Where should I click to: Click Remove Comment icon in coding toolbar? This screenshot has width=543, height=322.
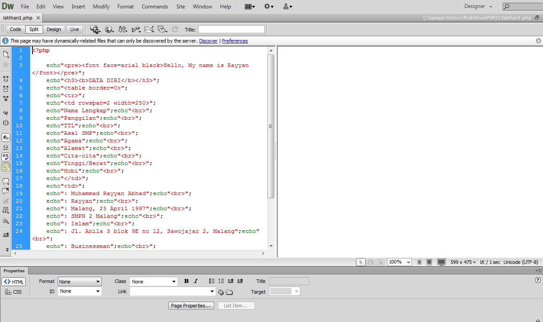6,191
